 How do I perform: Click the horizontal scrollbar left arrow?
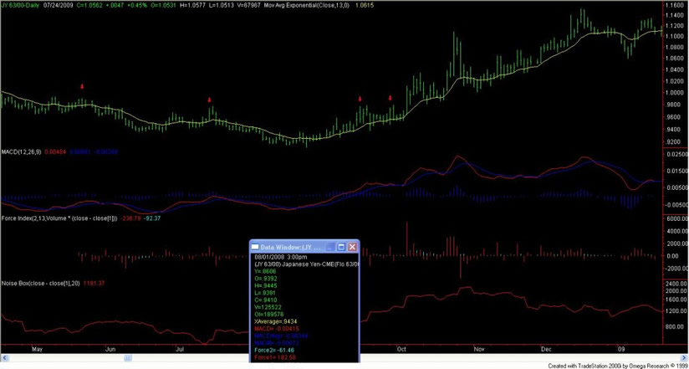3,357
